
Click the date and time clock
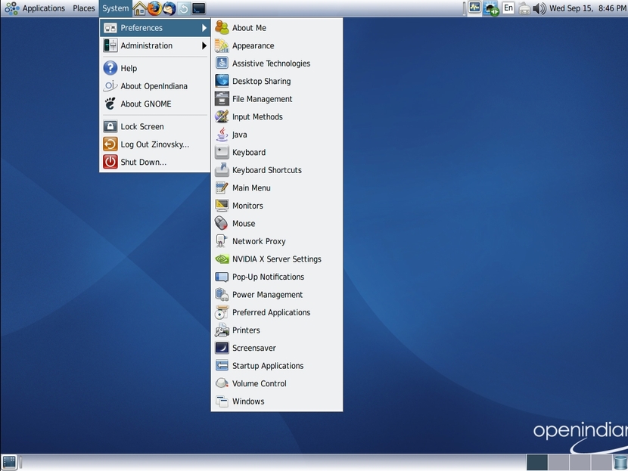588,8
